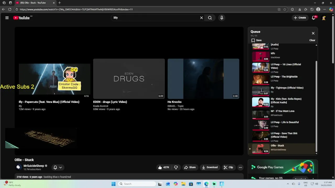Close the Ollie - Stuck tab
The width and height of the screenshot is (335, 188).
[x=54, y=3]
